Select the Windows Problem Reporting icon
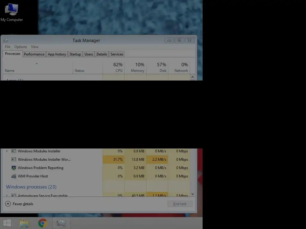This screenshot has width=306, height=229. [14, 168]
